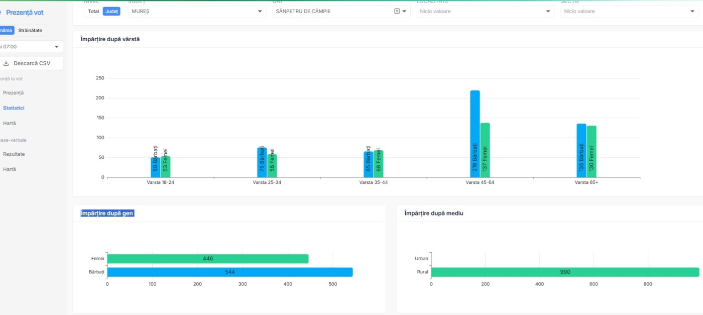
Task: Click the Rural 990 bar
Action: [564, 272]
